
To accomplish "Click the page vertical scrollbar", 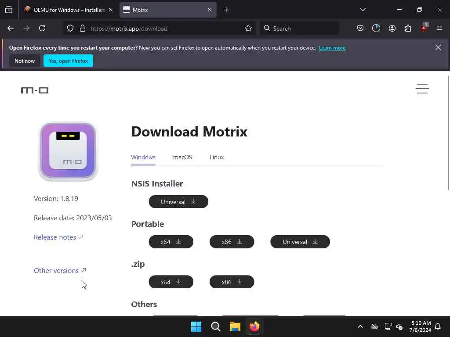I will [x=448, y=133].
